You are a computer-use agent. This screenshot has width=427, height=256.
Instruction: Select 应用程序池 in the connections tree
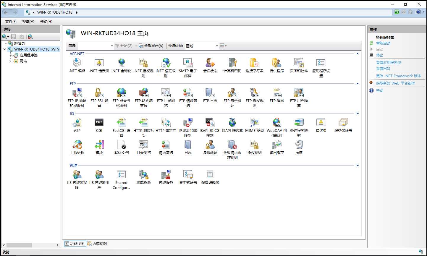(28, 55)
